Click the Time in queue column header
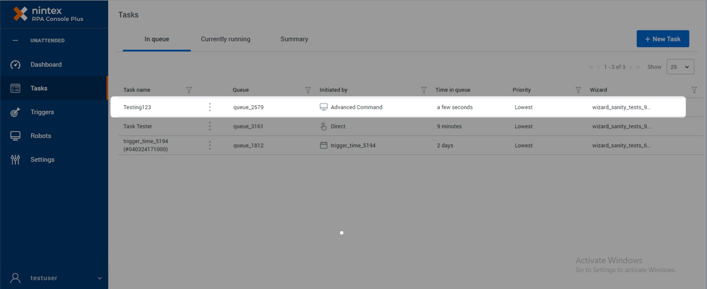Image resolution: width=707 pixels, height=289 pixels. pyautogui.click(x=453, y=90)
